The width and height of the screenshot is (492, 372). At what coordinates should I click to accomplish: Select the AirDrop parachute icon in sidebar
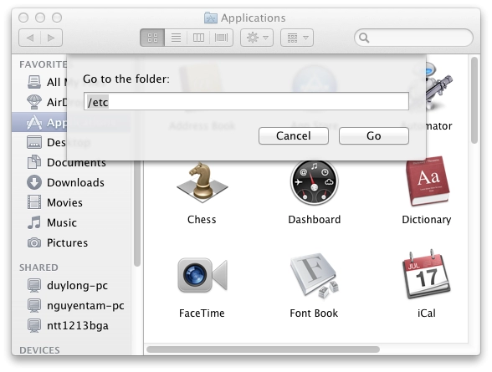pyautogui.click(x=33, y=102)
